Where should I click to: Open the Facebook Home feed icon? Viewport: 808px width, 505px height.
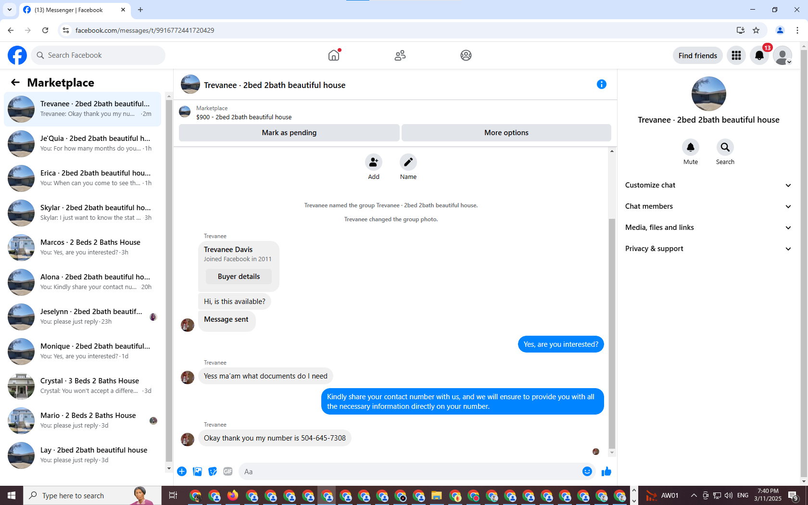click(334, 55)
